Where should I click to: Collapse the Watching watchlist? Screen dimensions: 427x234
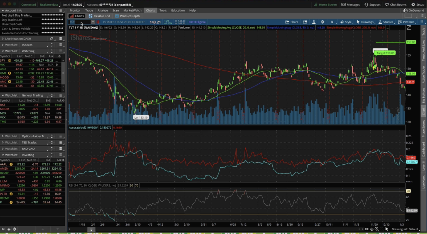3,51
